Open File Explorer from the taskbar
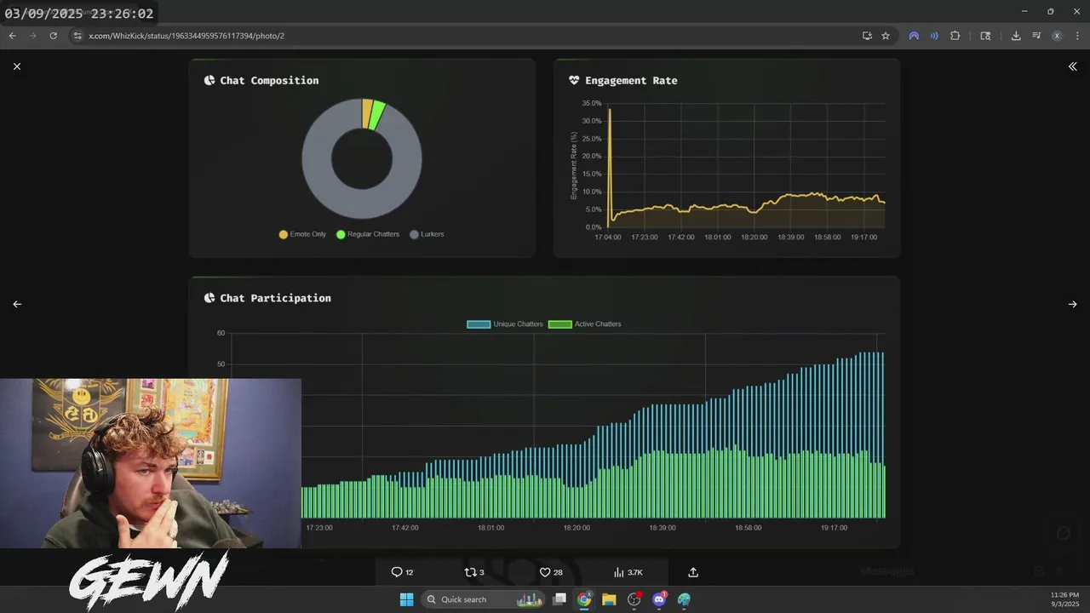Viewport: 1090px width, 613px height. [x=609, y=599]
